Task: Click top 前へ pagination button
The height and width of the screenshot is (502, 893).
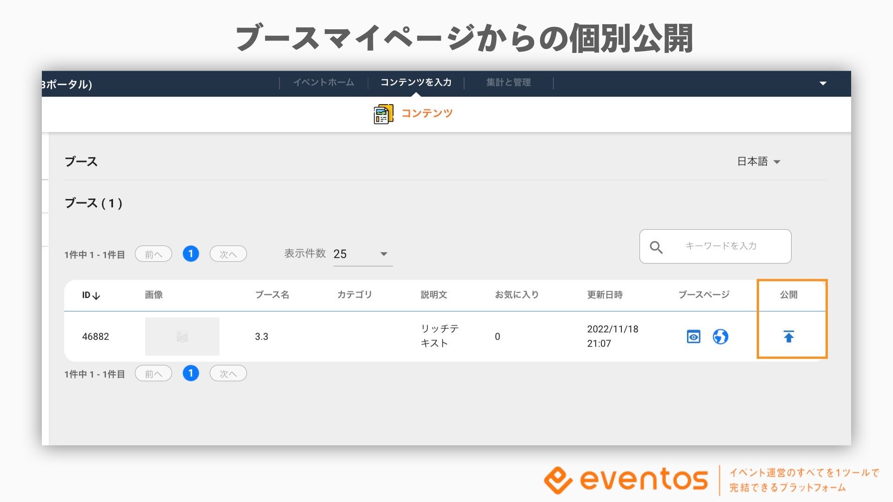Action: 153,254
